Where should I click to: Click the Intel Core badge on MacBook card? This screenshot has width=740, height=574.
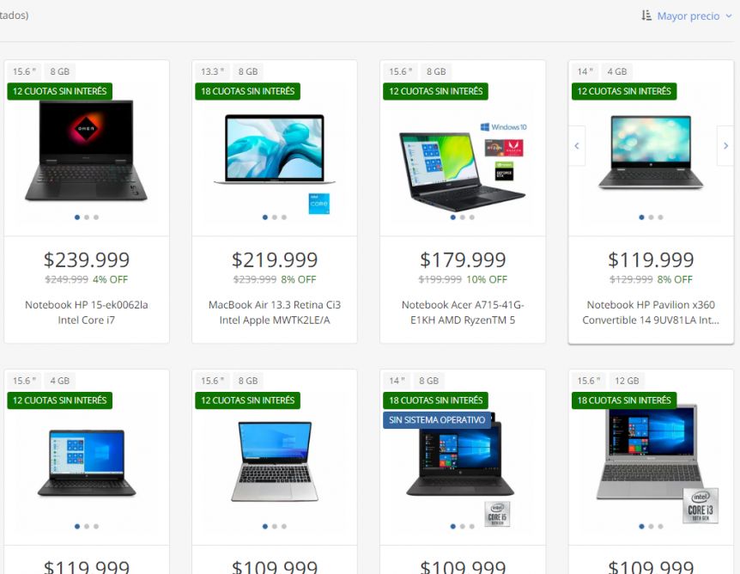click(319, 204)
